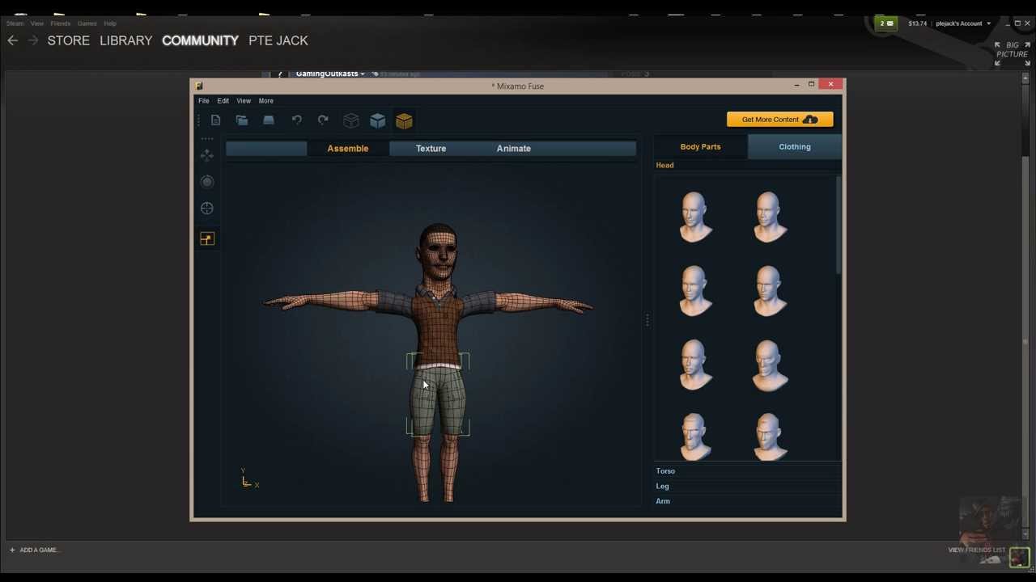The image size is (1036, 582).
Task: Select the gold textured-wireframe cube display mode
Action: coord(404,120)
